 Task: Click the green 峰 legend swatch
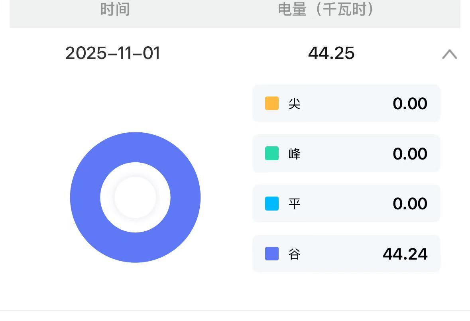(x=272, y=154)
